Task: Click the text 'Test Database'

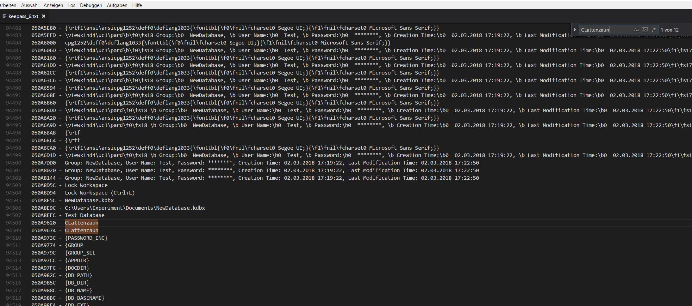Action: 84,215
